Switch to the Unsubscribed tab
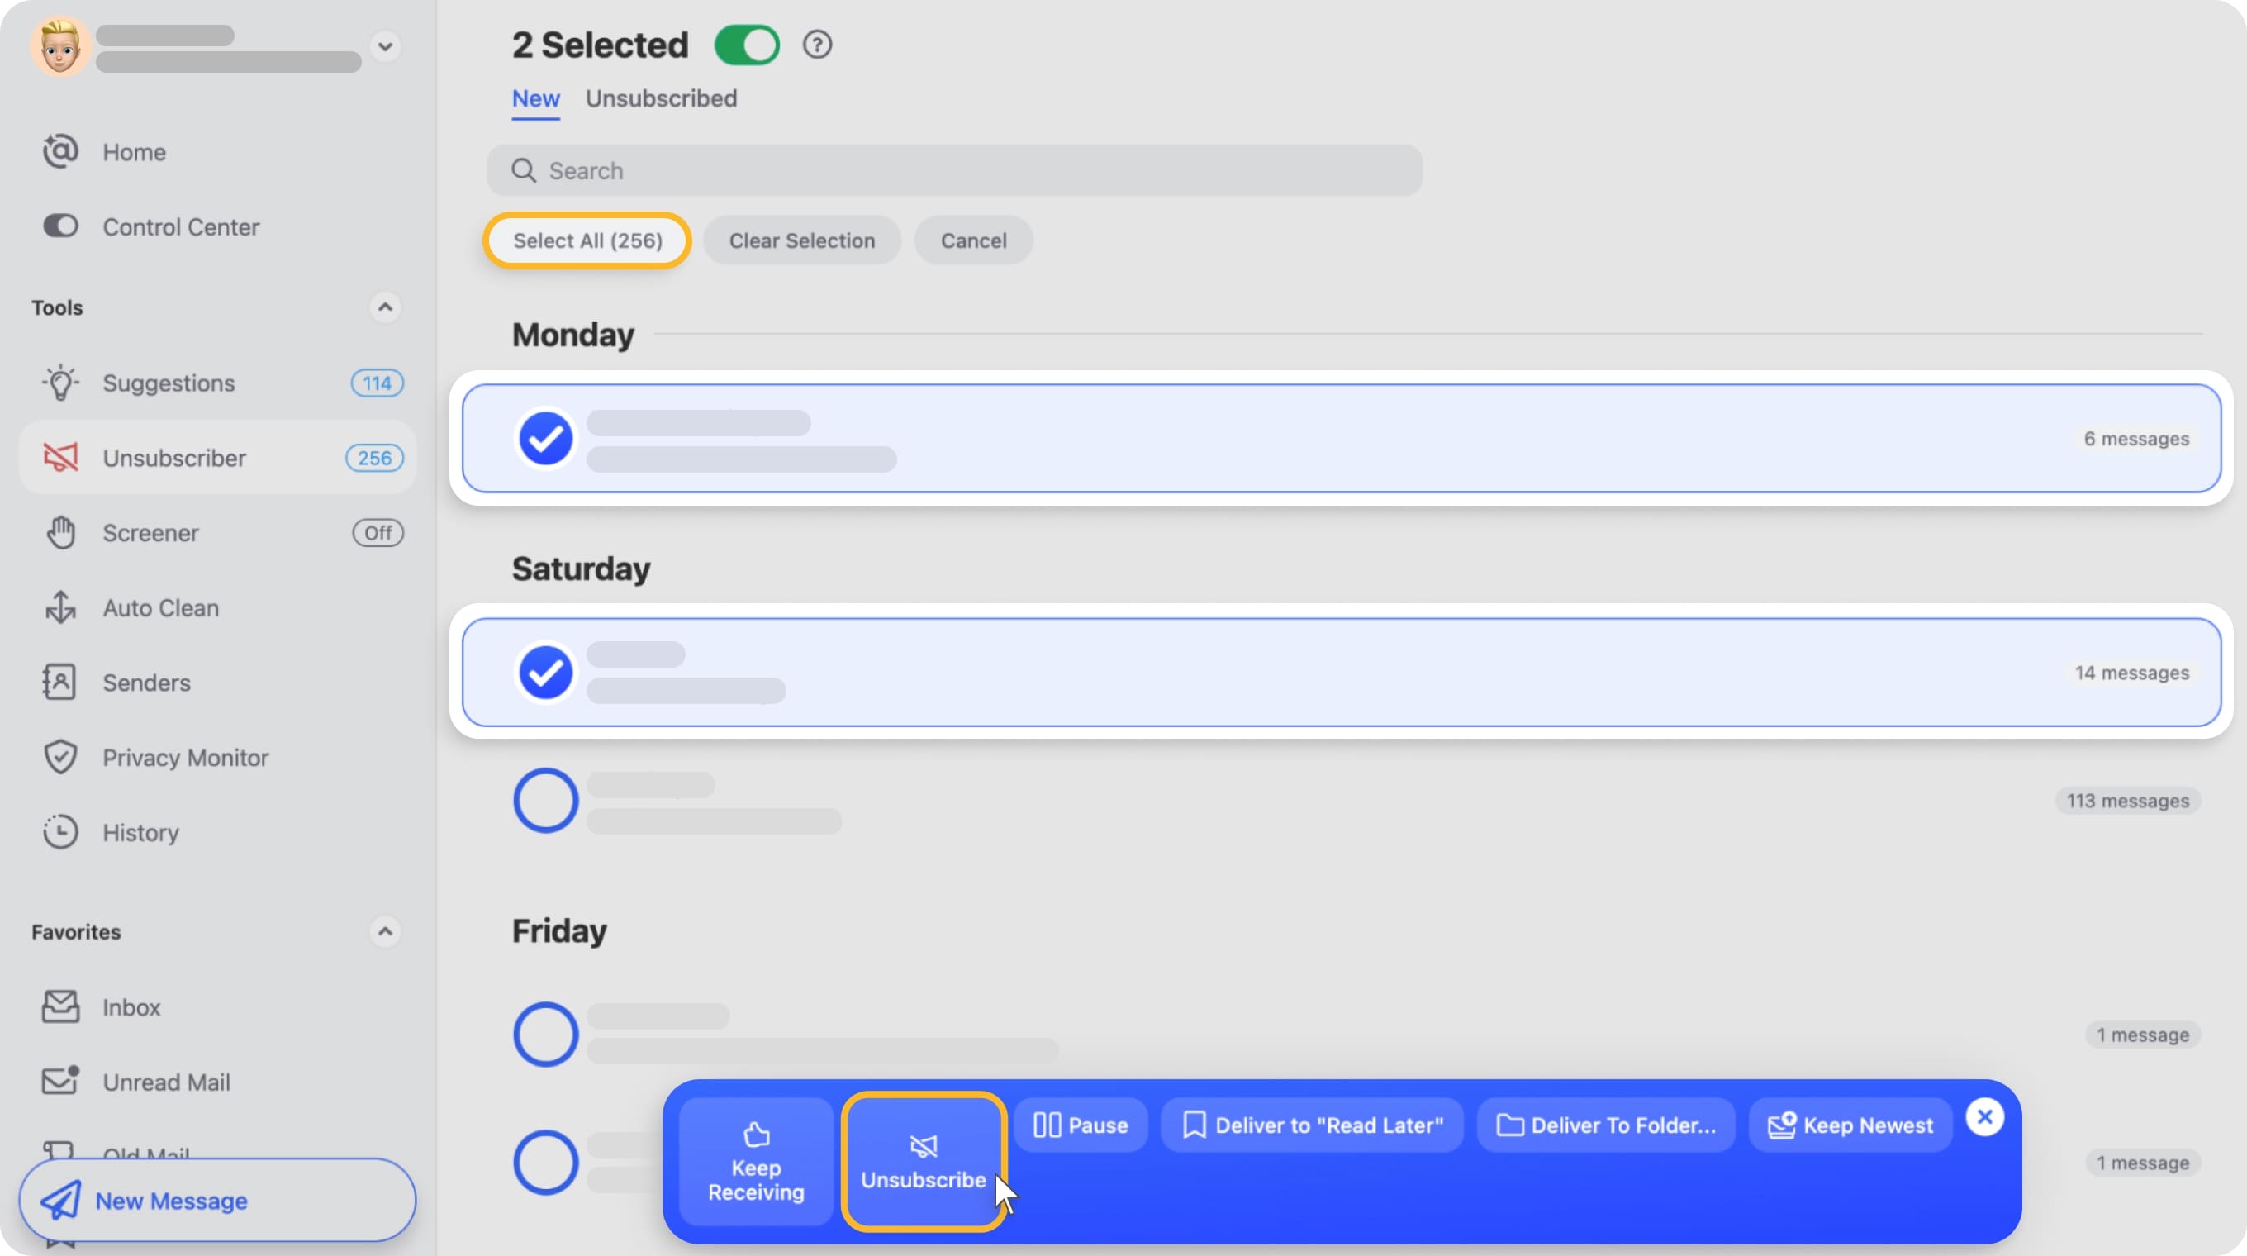2247x1256 pixels. 661,99
